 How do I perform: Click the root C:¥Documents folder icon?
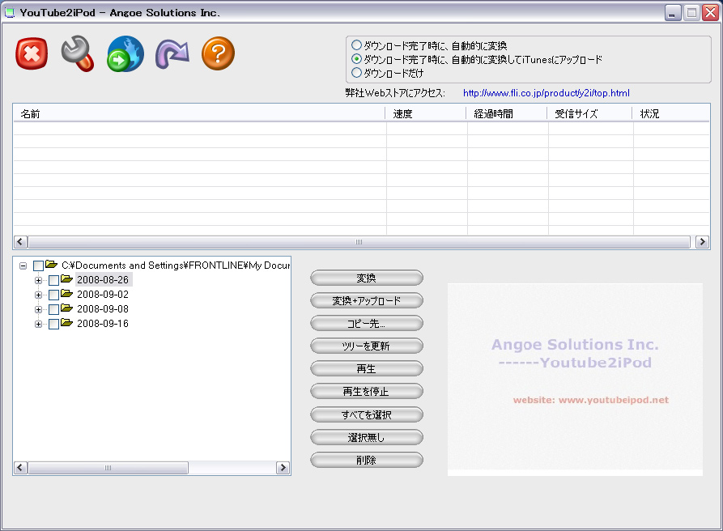click(x=52, y=265)
